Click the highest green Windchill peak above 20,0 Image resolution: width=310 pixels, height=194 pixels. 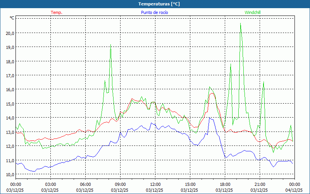pos(240,24)
